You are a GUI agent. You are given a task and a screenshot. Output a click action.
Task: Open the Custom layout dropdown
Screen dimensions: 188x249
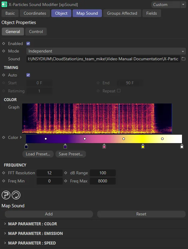[166, 4]
